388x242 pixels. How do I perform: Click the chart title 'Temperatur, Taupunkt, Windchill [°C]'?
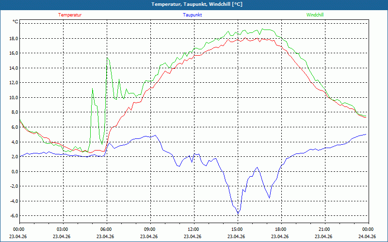197,4
